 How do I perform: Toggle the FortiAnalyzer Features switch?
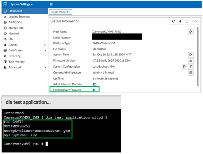pyautogui.click(x=94, y=90)
